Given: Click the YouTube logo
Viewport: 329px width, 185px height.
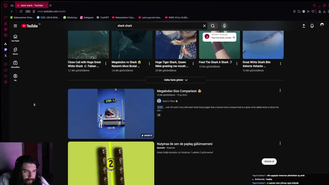Looking at the screenshot, I should [x=30, y=26].
